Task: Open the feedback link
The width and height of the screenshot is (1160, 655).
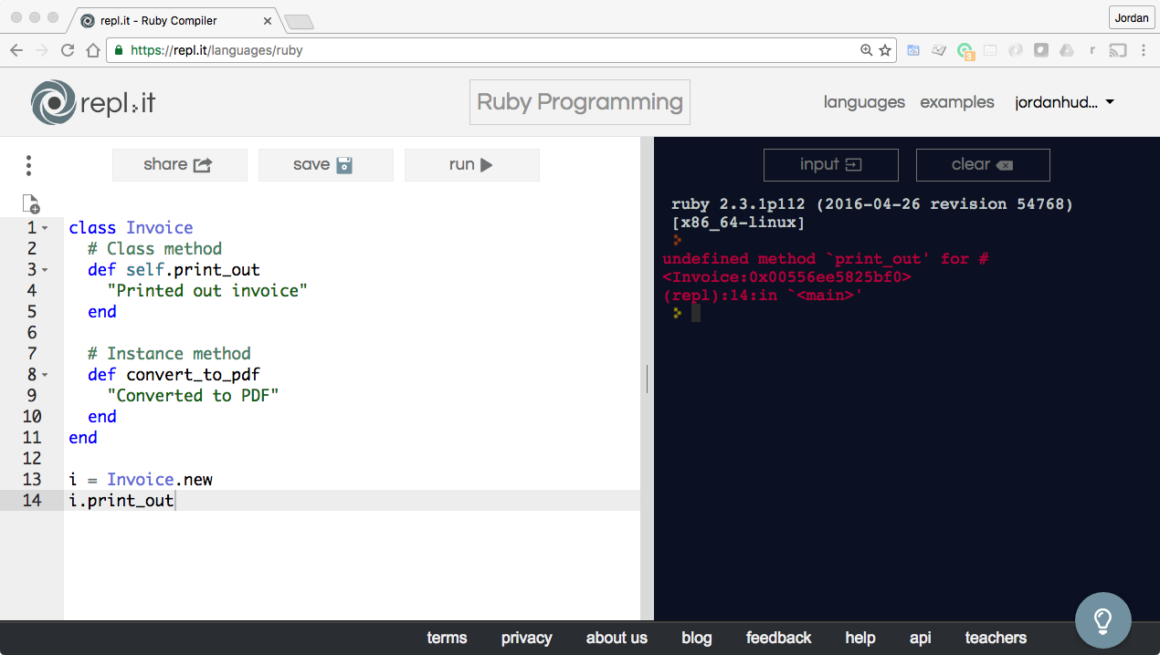Action: pos(778,638)
